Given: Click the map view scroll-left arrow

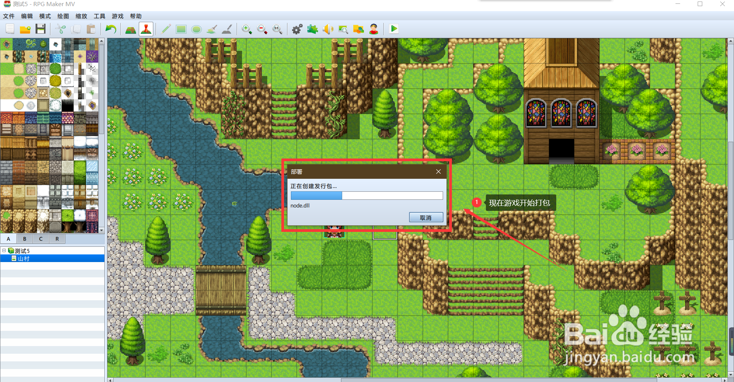Looking at the screenshot, I should tap(110, 380).
